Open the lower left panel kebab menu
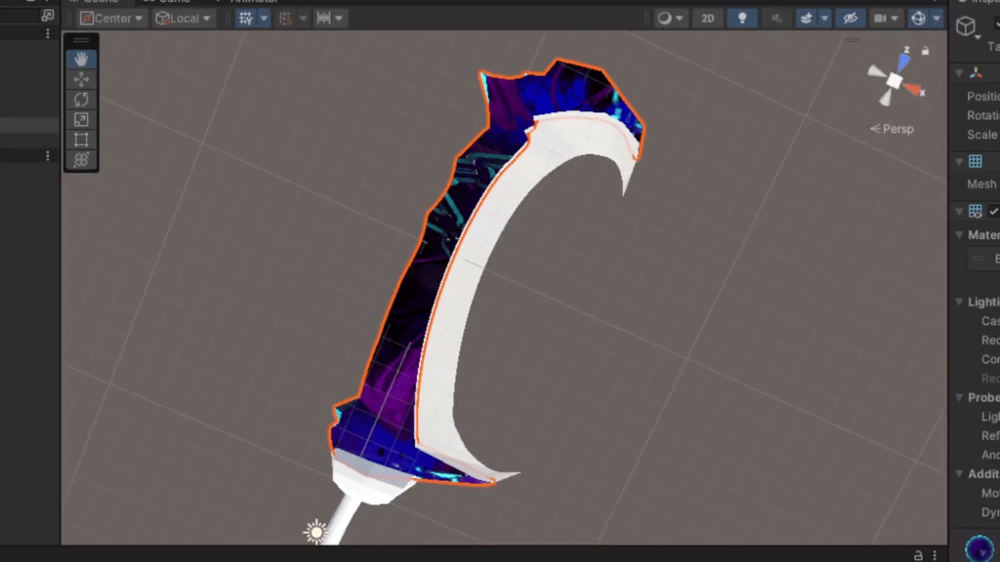The image size is (1000, 562). coord(48,156)
